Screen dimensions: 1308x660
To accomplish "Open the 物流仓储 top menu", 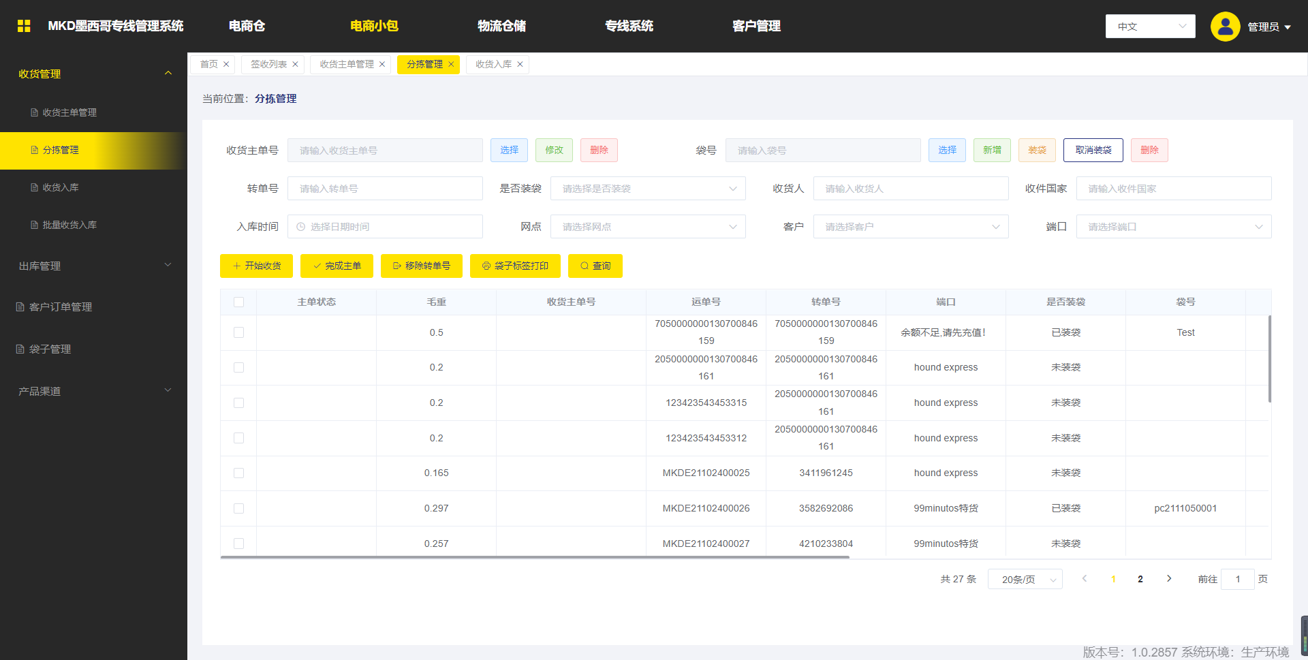I will point(501,26).
